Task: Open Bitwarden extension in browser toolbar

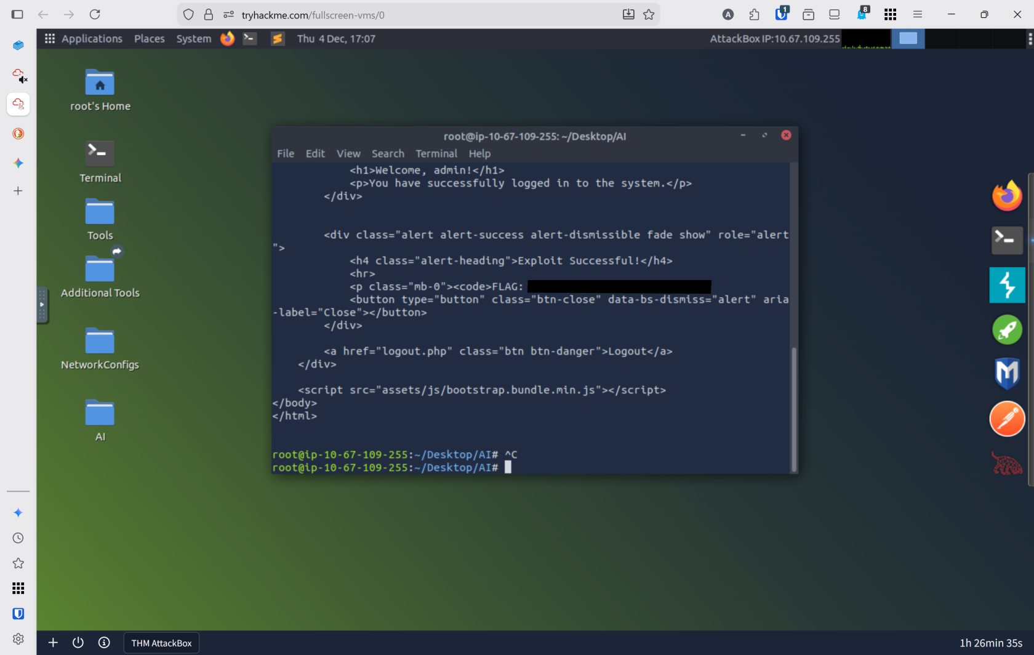Action: click(x=782, y=14)
